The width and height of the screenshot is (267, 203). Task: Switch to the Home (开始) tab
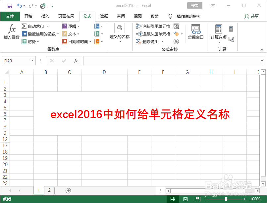[x=28, y=16]
